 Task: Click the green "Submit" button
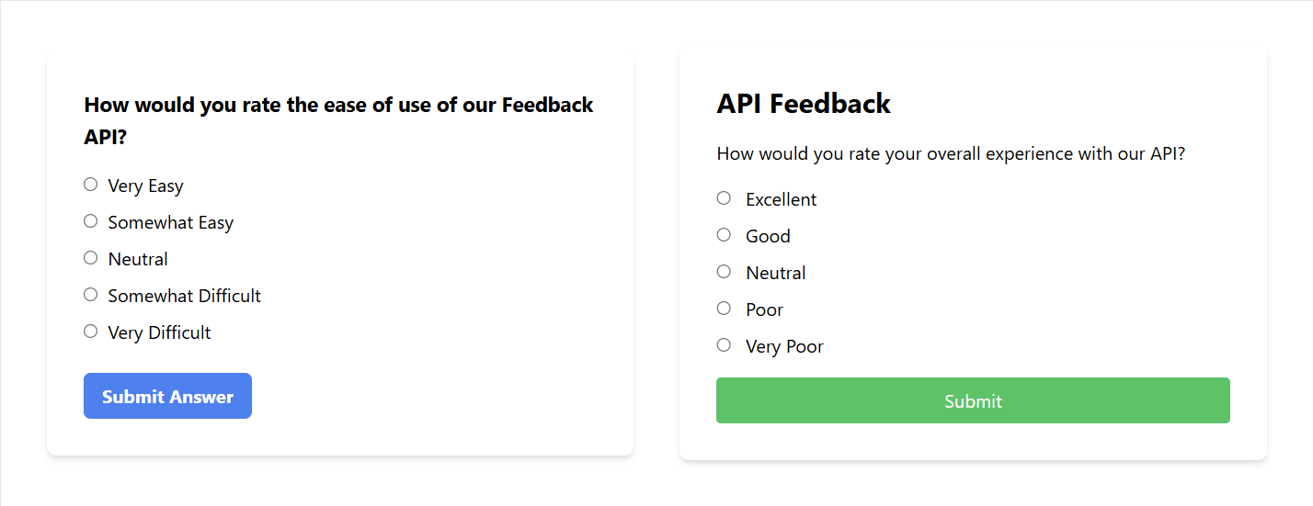pyautogui.click(x=973, y=400)
